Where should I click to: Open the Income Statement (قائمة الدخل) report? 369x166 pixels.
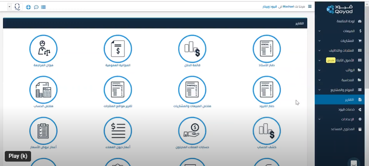(192, 49)
